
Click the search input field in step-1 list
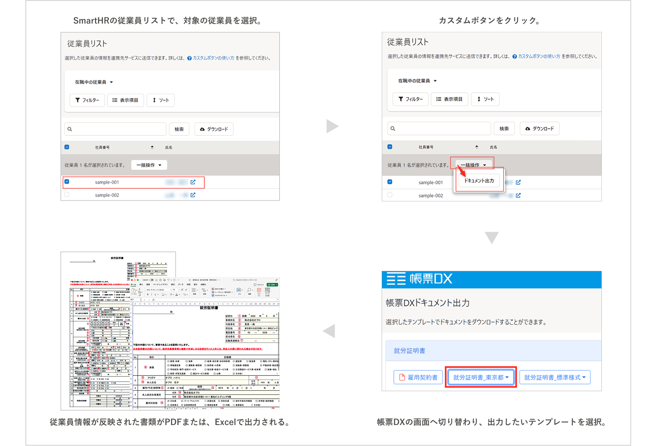point(115,129)
